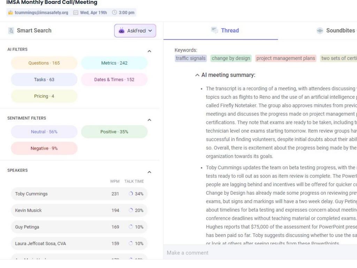
Task: Collapse the AI meeting summary
Action: (197, 75)
